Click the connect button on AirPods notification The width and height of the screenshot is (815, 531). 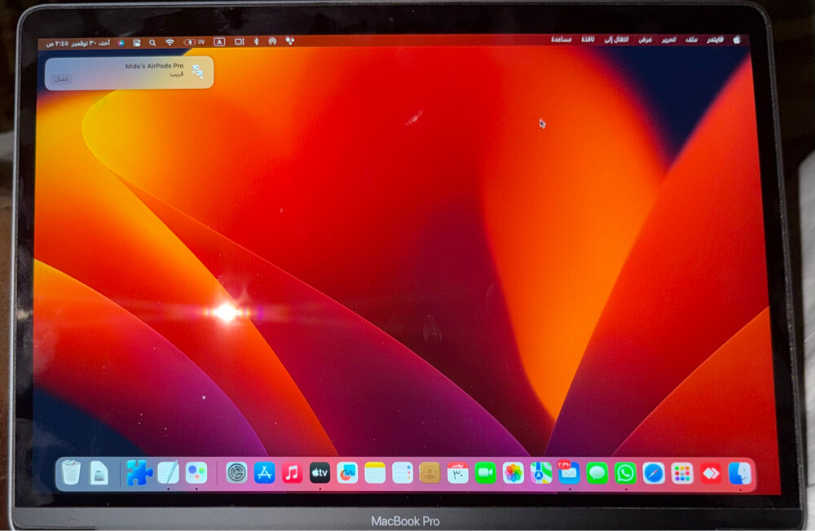[x=62, y=79]
